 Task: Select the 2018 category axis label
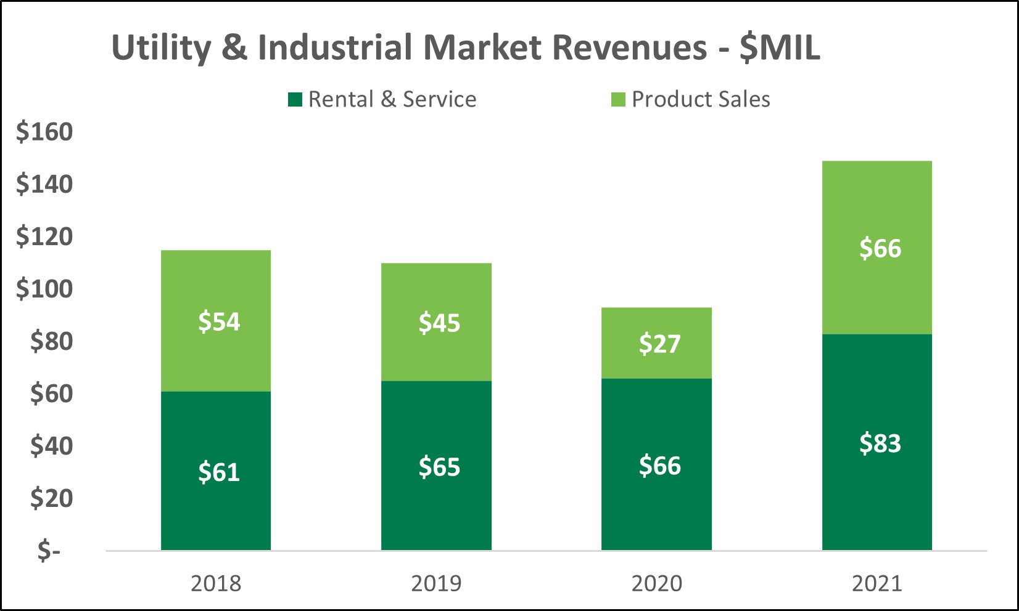216,583
